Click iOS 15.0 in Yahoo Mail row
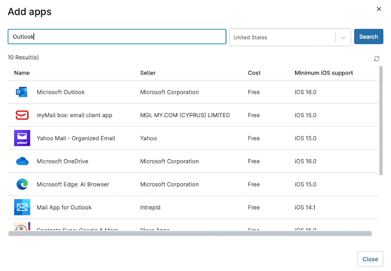 (305, 138)
